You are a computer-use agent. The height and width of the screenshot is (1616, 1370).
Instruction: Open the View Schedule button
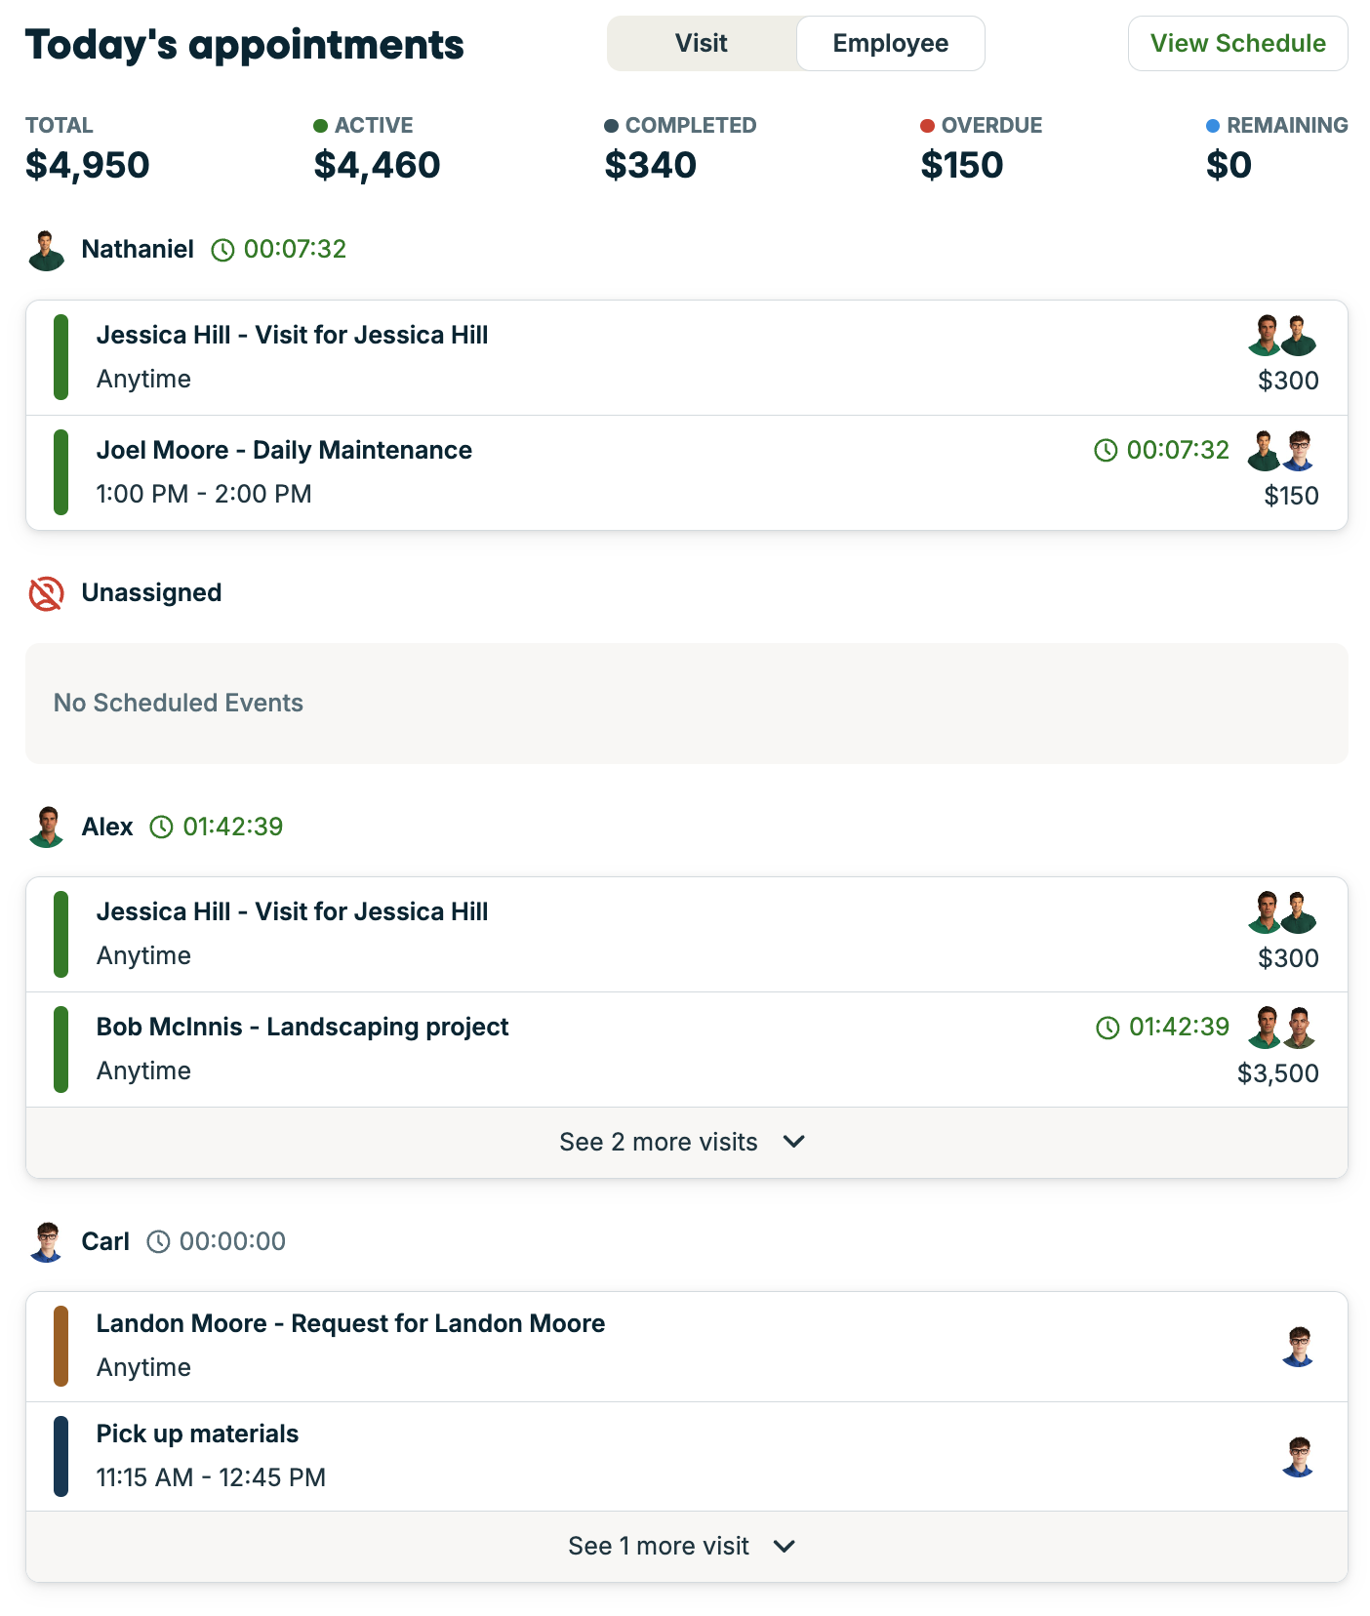point(1237,44)
